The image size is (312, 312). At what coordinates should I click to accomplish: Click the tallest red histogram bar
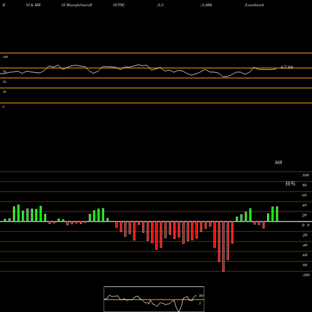(223, 246)
